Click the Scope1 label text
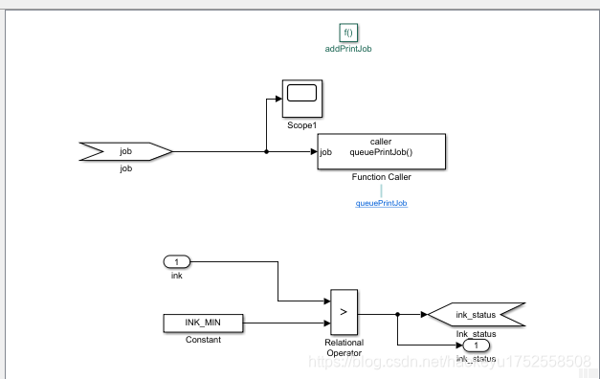The width and height of the screenshot is (600, 379). (302, 125)
